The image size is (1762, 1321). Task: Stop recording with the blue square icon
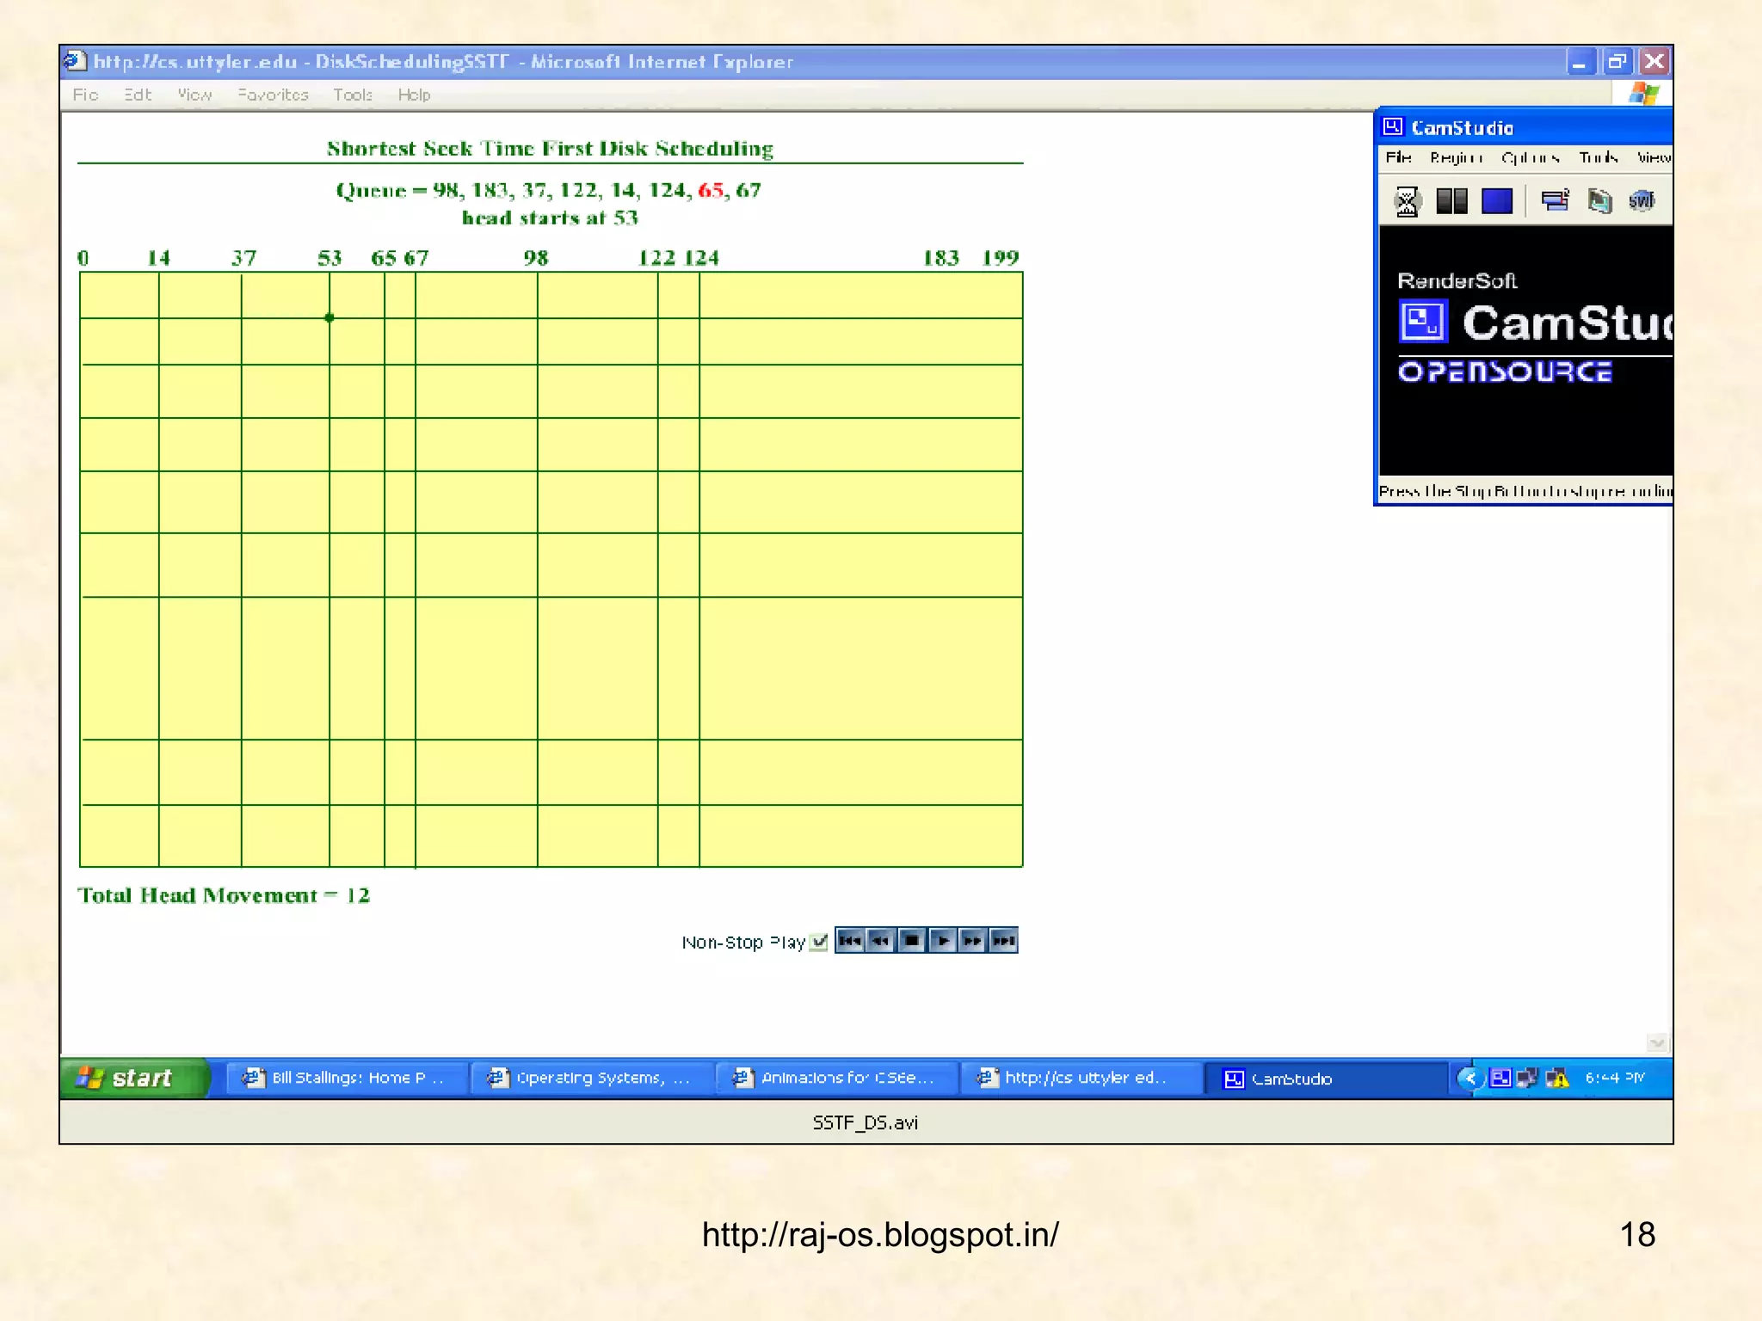point(1497,201)
